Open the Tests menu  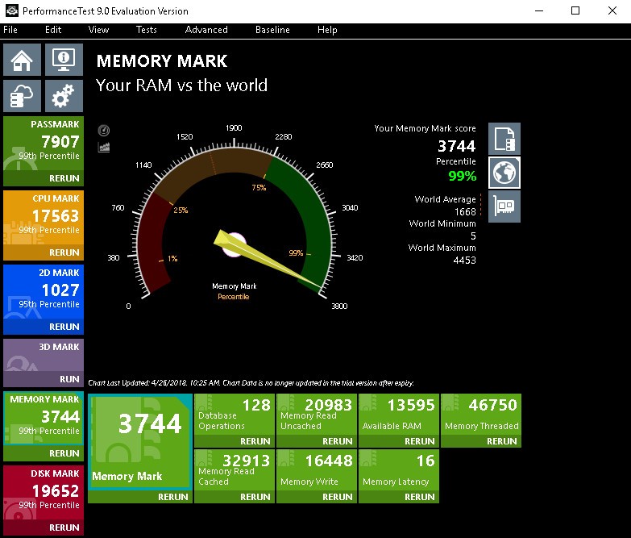[147, 30]
